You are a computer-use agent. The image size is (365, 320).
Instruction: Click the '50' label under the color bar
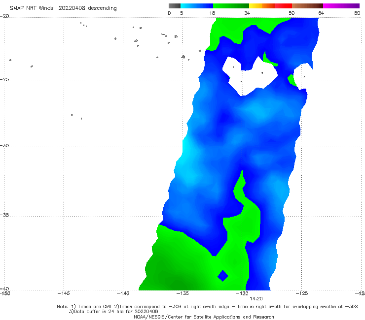pos(292,13)
